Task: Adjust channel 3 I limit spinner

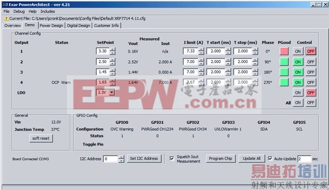Action: pyautogui.click(x=201, y=72)
